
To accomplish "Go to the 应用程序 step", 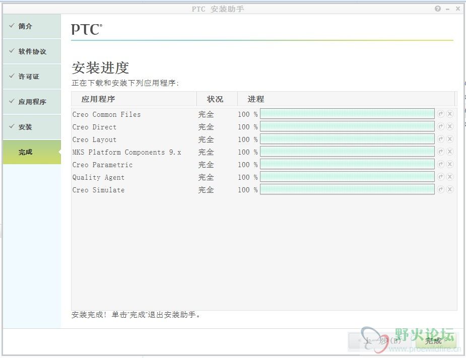I will click(x=32, y=102).
